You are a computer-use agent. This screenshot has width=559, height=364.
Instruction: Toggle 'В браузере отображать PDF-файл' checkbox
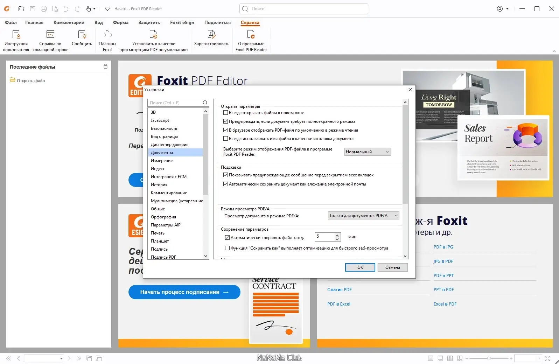[x=225, y=130]
